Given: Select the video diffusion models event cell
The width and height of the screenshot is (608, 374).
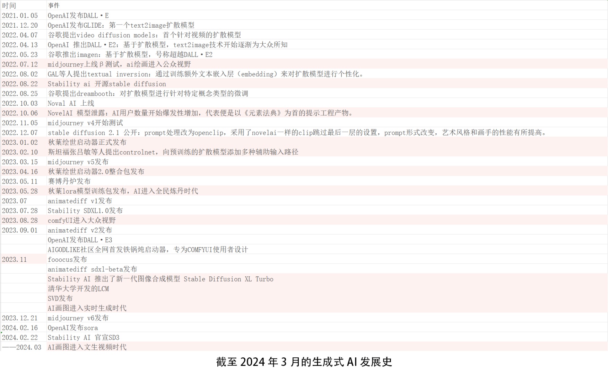Looking at the screenshot, I should pos(327,35).
